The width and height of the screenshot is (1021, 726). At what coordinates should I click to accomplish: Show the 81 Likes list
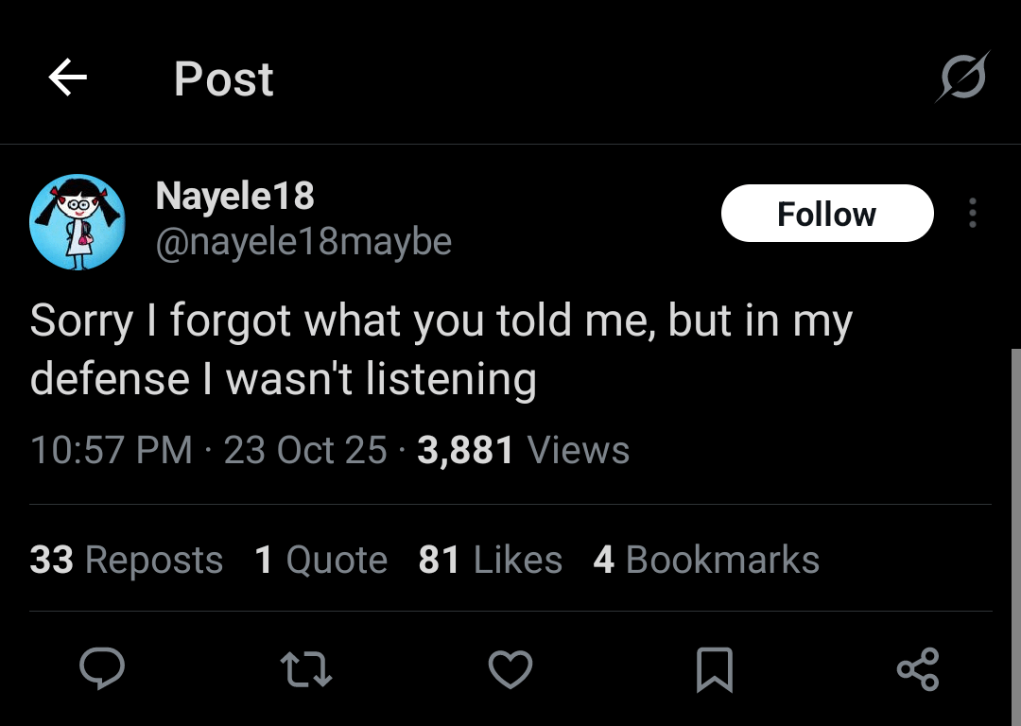(x=491, y=560)
